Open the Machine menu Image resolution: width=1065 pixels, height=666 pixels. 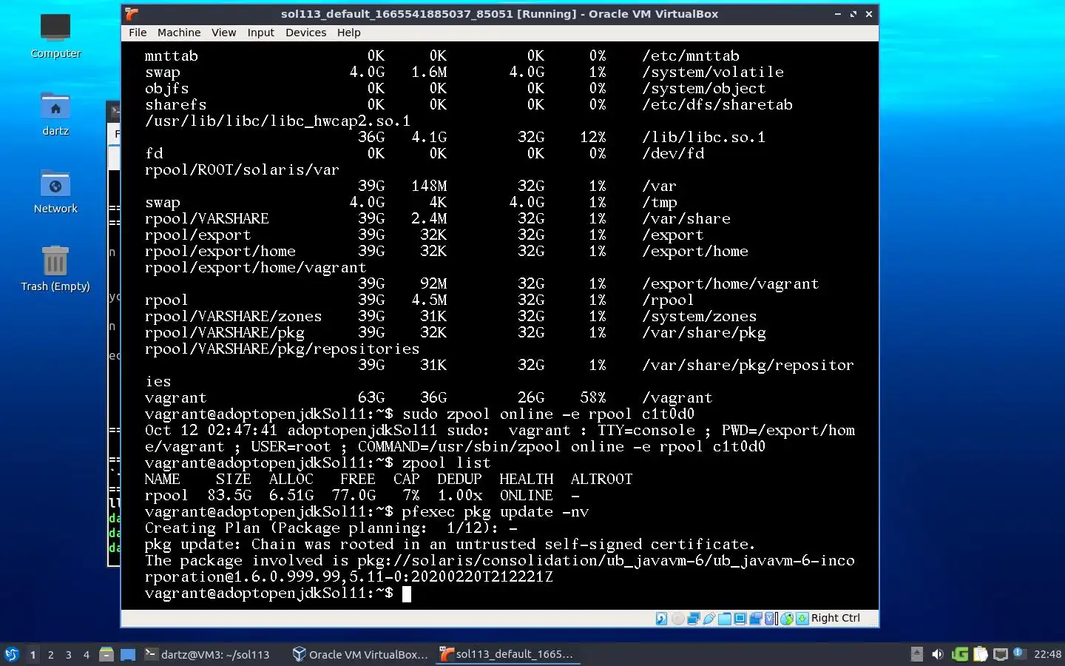point(179,33)
